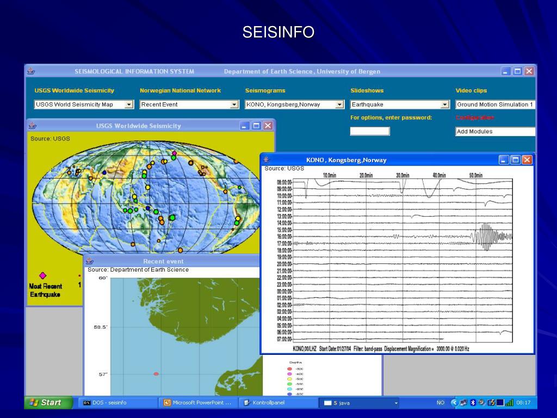This screenshot has height=418, width=557.
Task: Click the 'For options, enter password:' label
Action: (391, 118)
